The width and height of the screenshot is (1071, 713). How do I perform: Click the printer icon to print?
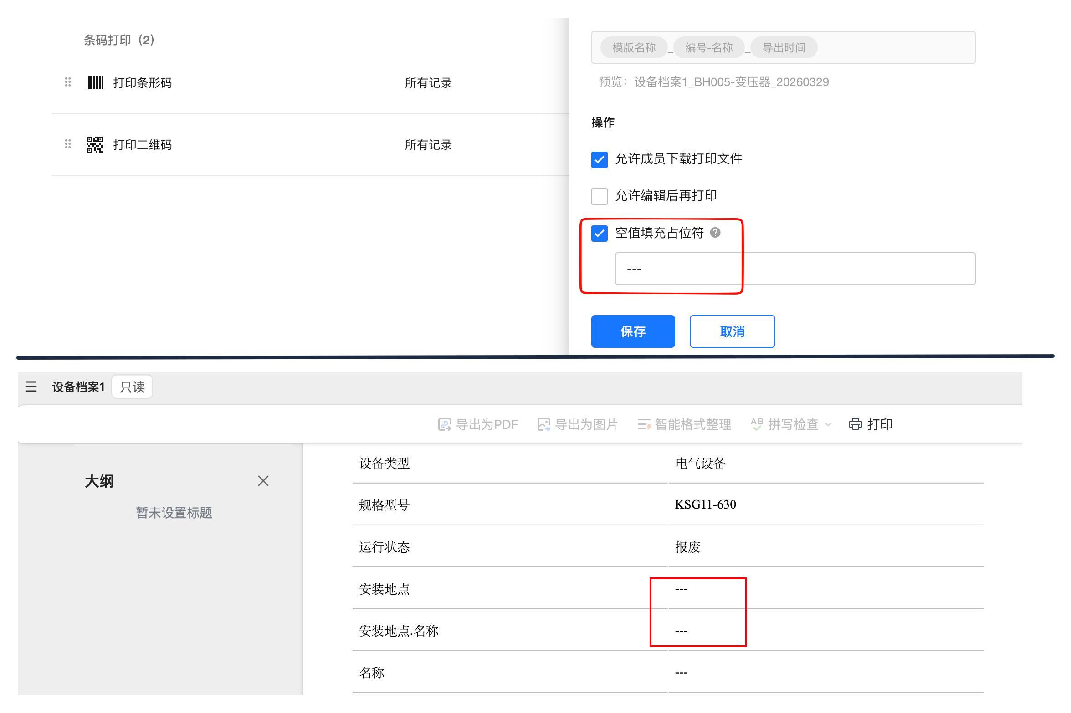tap(855, 424)
